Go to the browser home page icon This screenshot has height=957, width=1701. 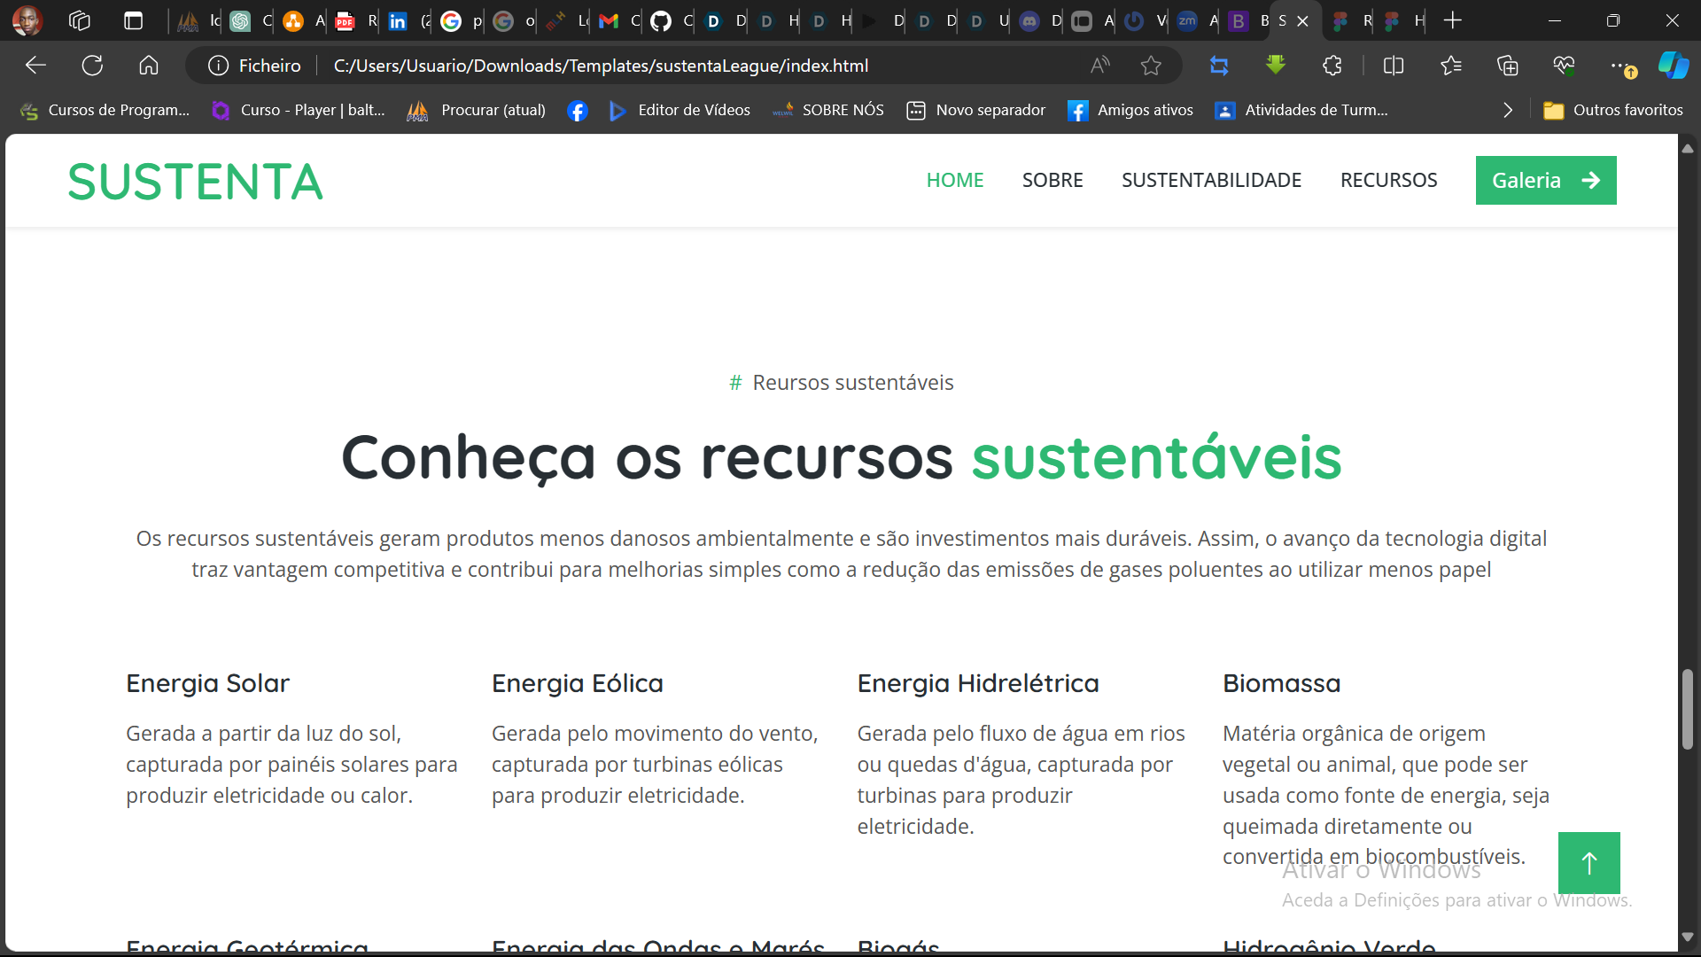pos(149,66)
